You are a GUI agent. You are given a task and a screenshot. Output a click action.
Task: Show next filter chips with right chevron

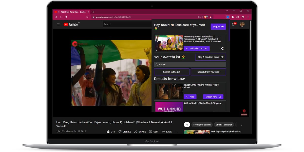tap(242, 125)
